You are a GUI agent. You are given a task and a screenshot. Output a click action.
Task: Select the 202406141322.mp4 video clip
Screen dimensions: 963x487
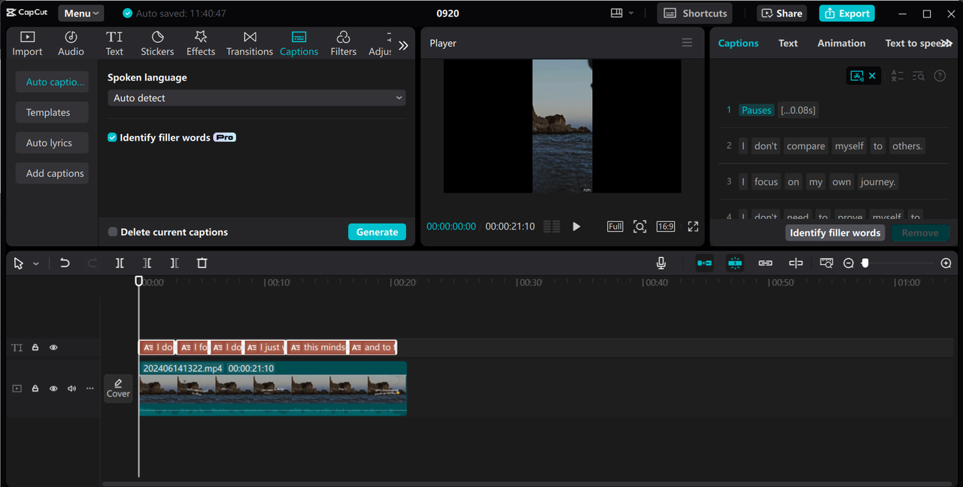click(273, 388)
